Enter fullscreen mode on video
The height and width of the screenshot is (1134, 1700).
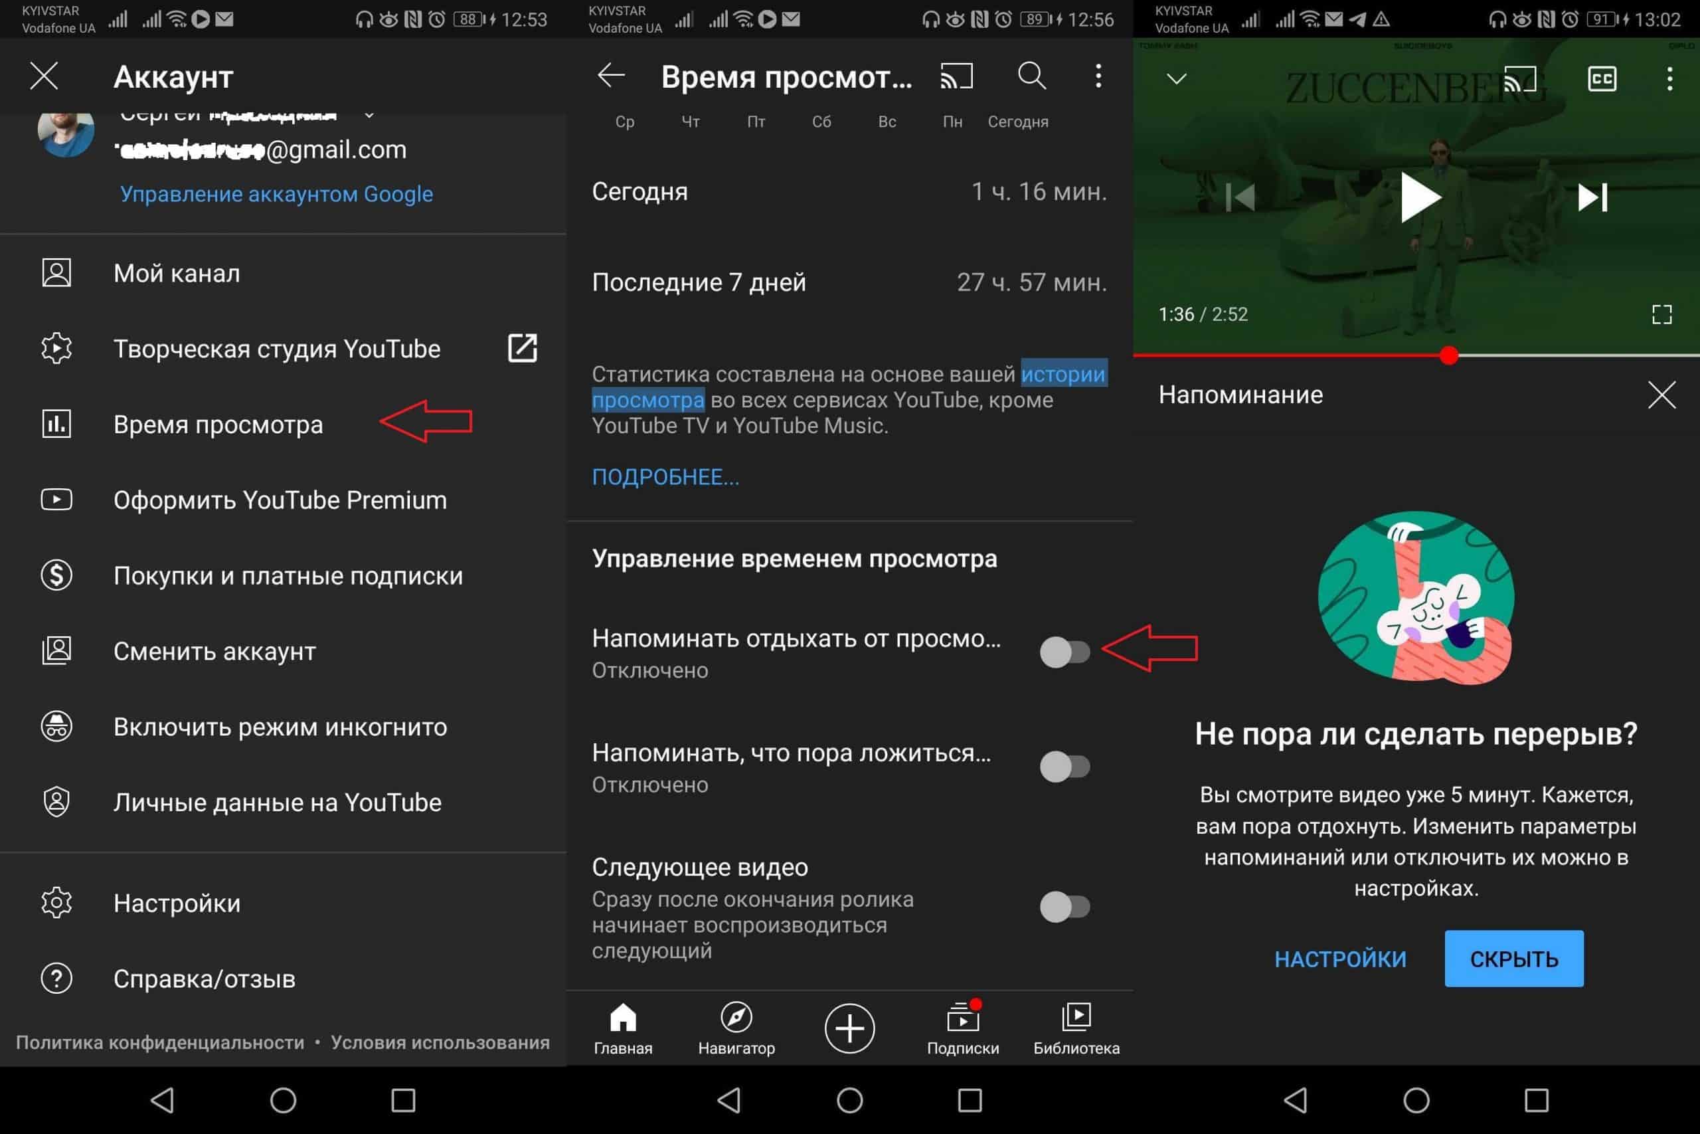[x=1661, y=314]
